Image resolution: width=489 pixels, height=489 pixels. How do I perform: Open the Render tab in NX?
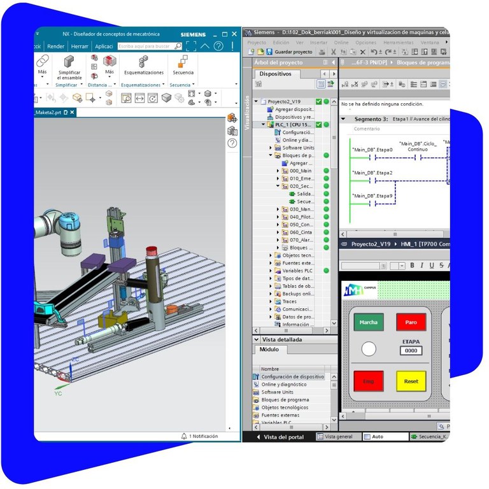(x=56, y=46)
